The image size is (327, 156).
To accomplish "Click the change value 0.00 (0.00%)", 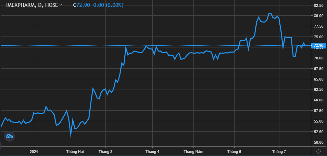I will (108, 5).
